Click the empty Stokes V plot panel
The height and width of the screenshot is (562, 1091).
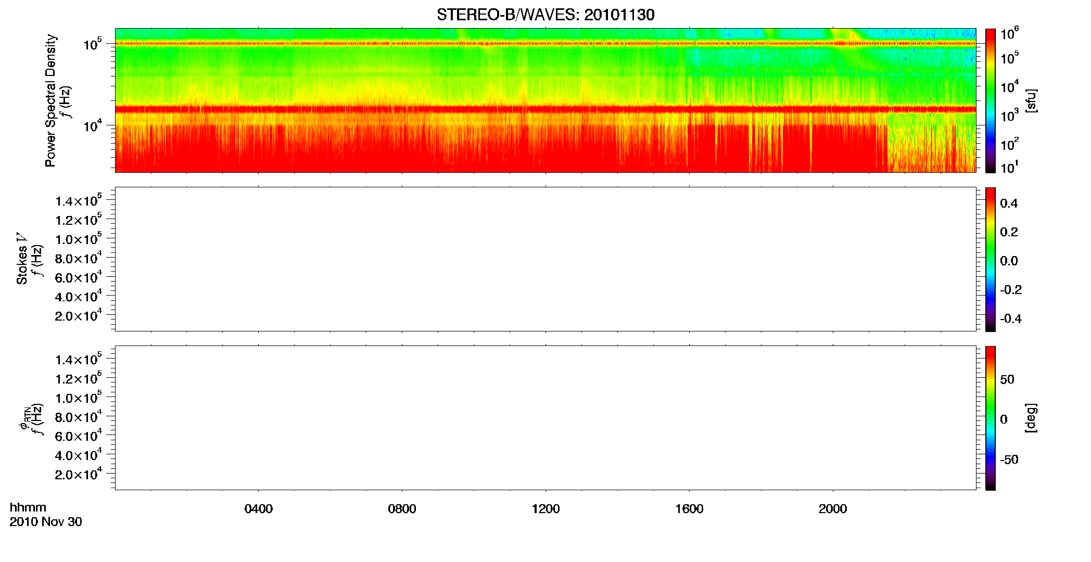tap(545, 259)
